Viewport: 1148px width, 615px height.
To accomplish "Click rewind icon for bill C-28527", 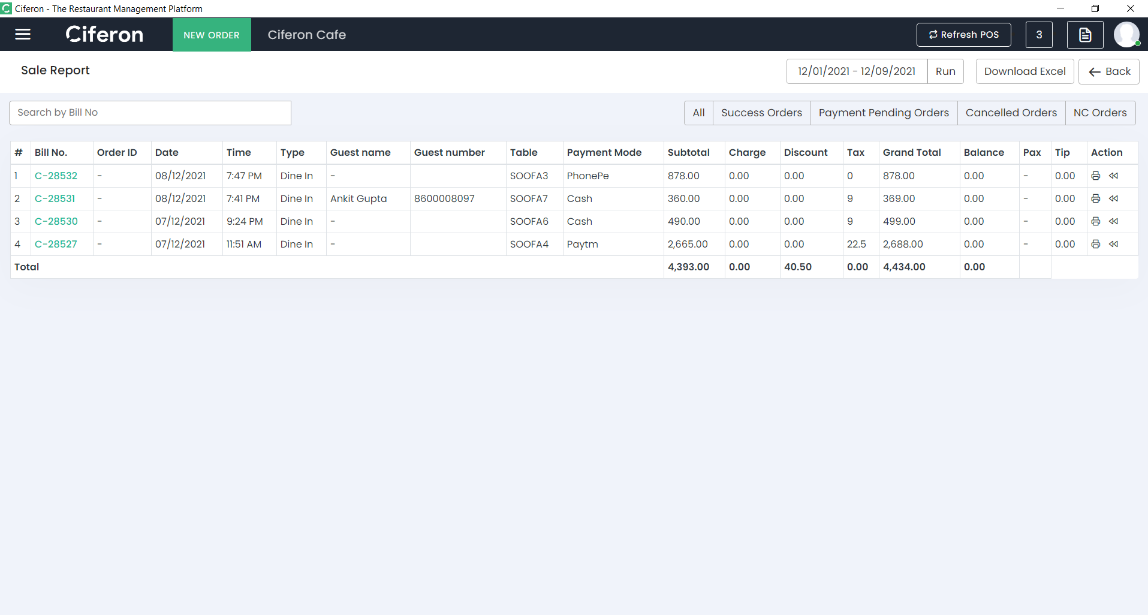I will [1113, 244].
